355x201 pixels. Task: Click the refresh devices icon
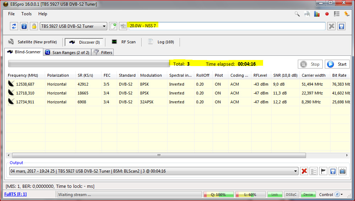(x=14, y=26)
